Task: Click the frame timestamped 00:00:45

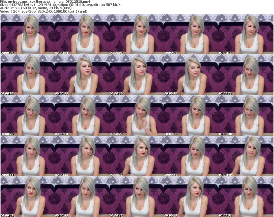Action: (x=82, y=197)
